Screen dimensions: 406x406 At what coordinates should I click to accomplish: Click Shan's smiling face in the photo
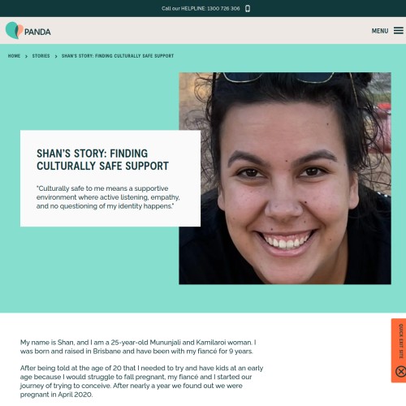click(284, 189)
